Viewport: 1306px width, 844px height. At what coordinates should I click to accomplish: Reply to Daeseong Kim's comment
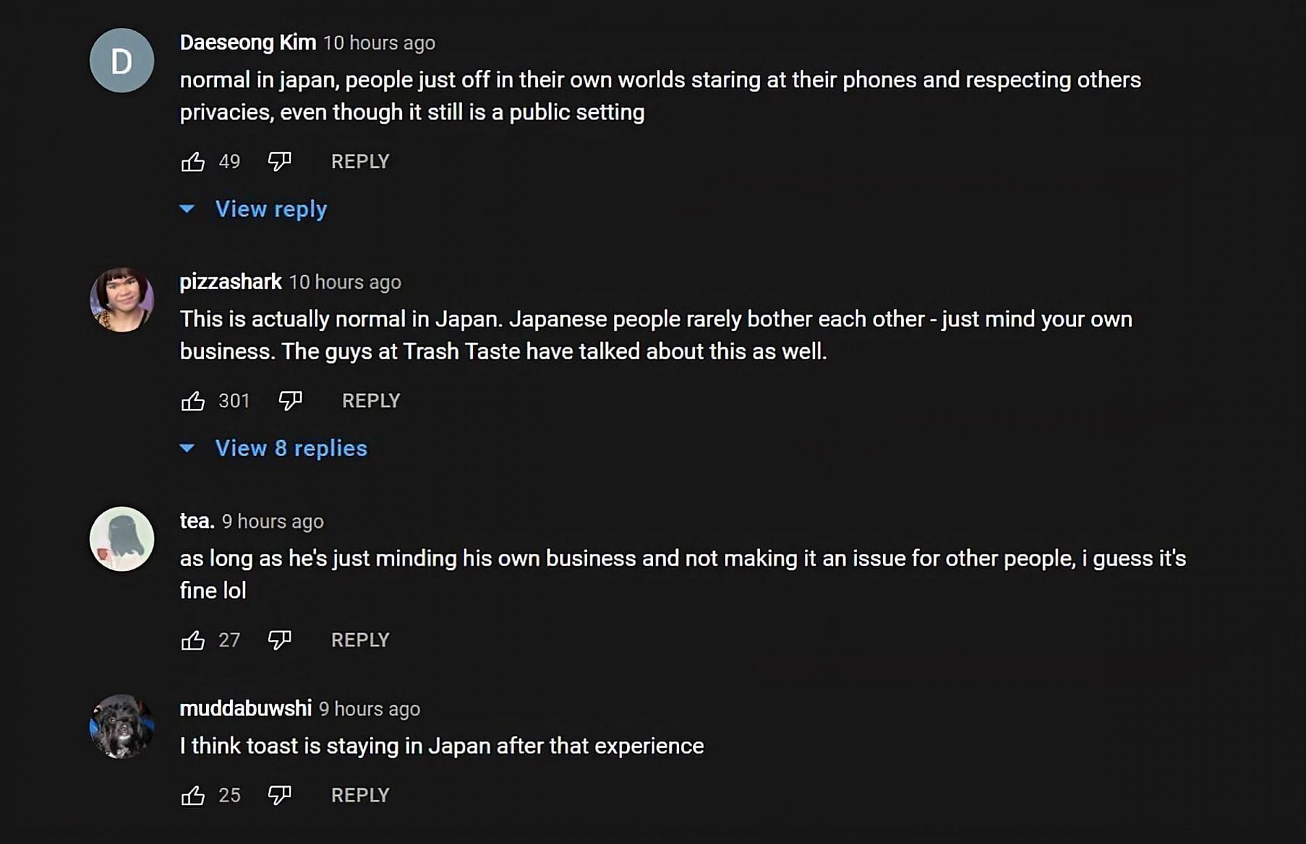pos(360,162)
